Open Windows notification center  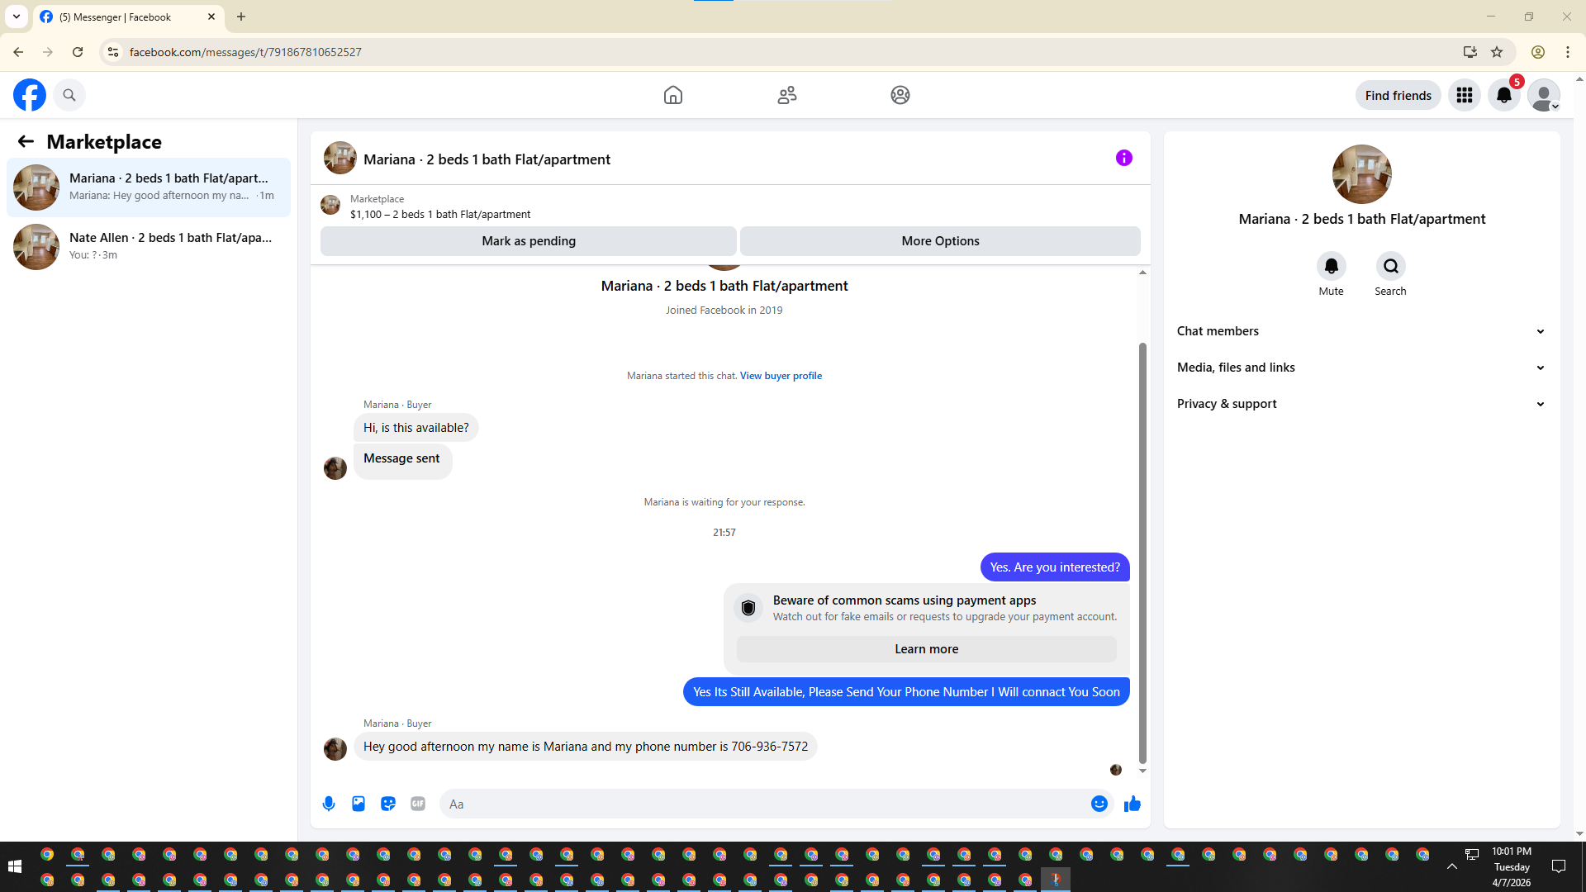1559,866
